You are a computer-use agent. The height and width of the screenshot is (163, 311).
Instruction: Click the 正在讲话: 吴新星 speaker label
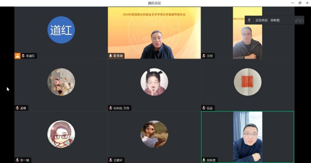(x=268, y=20)
